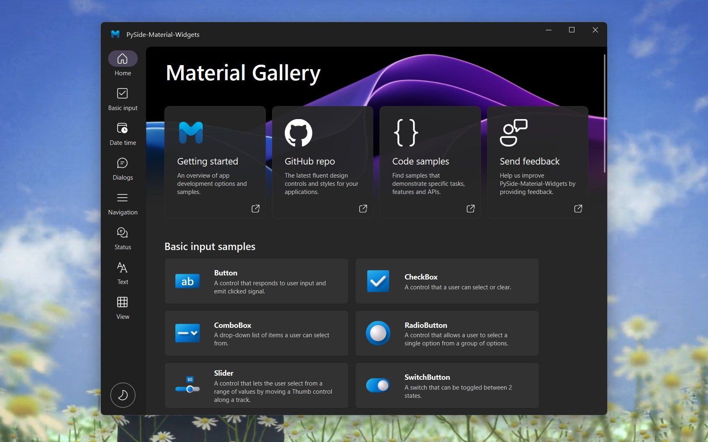Click the 'Code samples' card title
The image size is (708, 442).
[420, 161]
